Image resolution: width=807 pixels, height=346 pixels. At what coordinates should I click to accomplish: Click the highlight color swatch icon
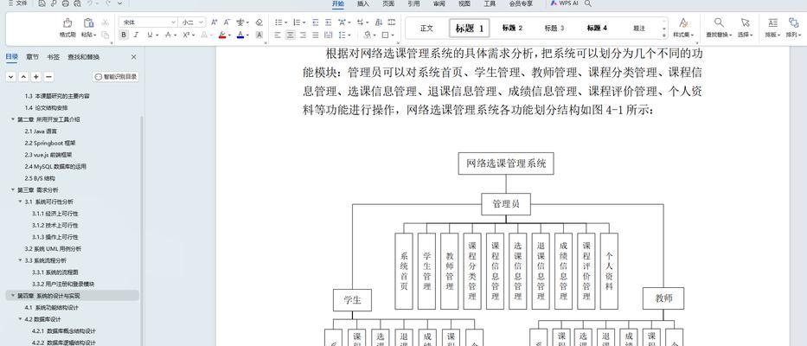[221, 35]
